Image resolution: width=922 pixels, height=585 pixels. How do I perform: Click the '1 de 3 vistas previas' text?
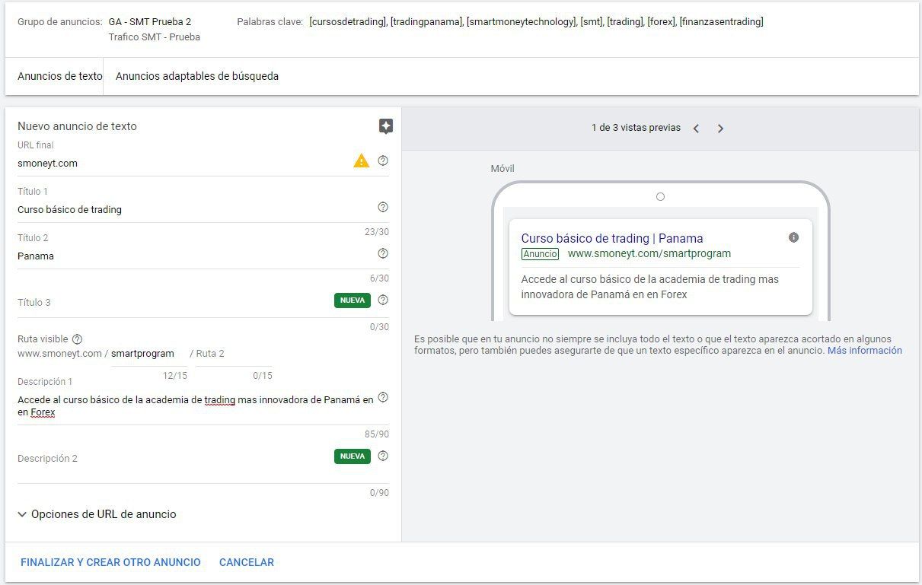pyautogui.click(x=636, y=128)
